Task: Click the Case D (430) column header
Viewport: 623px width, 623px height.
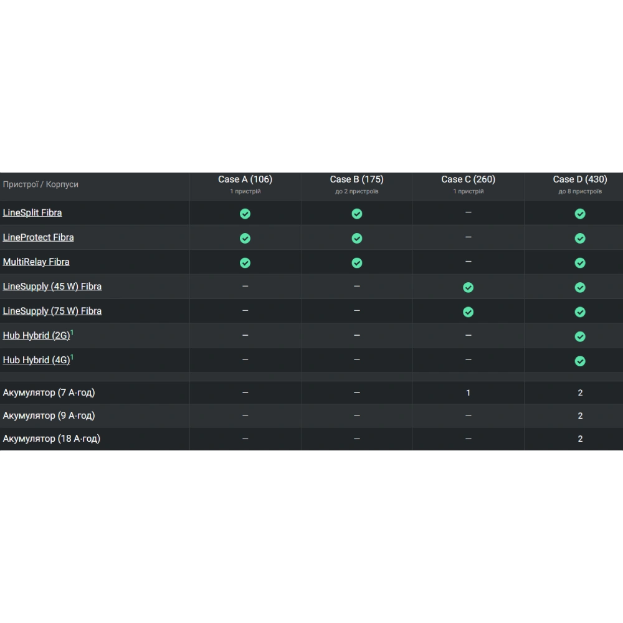Action: pos(580,179)
